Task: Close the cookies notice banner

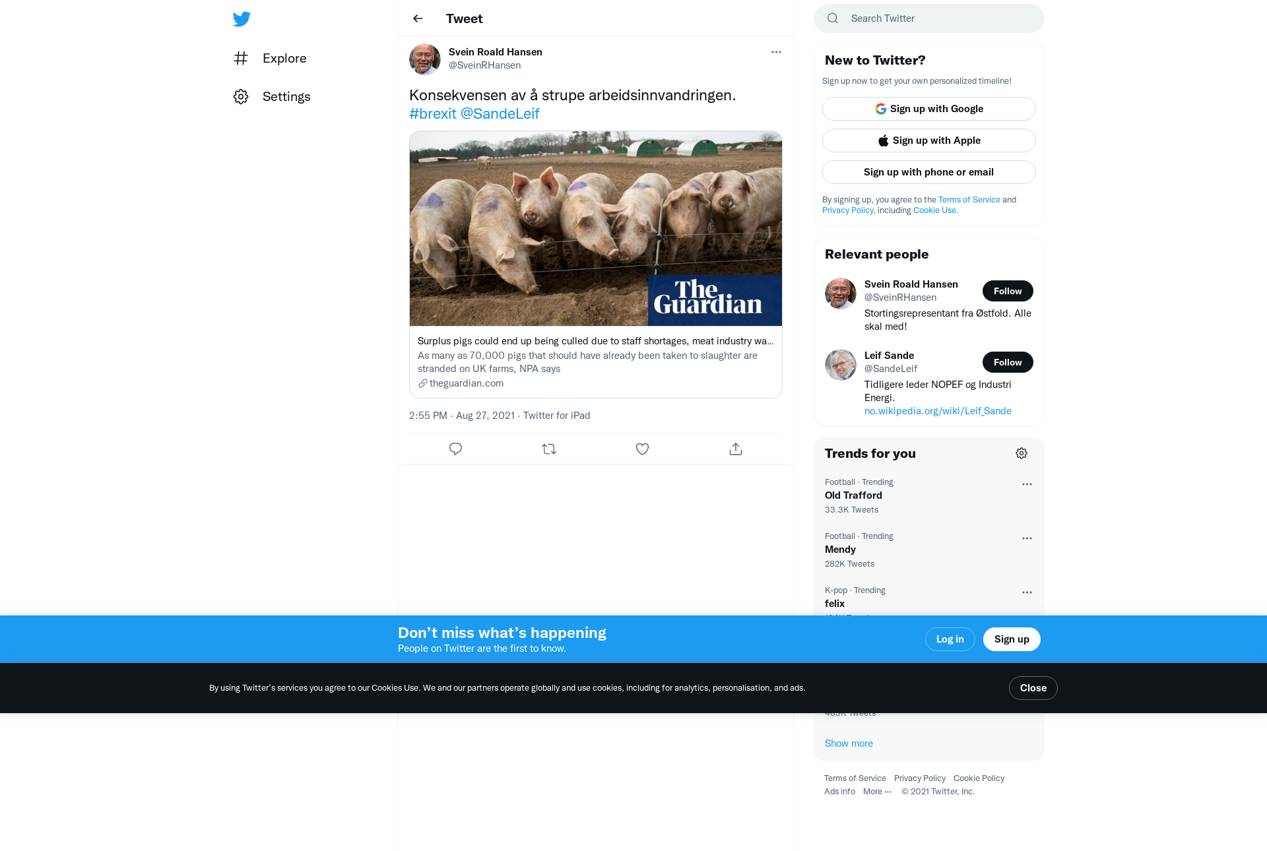Action: (1033, 688)
